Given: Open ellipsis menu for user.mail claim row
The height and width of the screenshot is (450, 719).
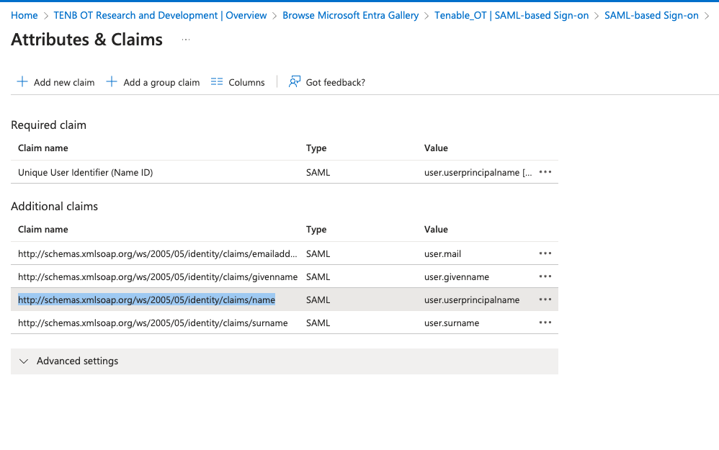Looking at the screenshot, I should [x=545, y=253].
